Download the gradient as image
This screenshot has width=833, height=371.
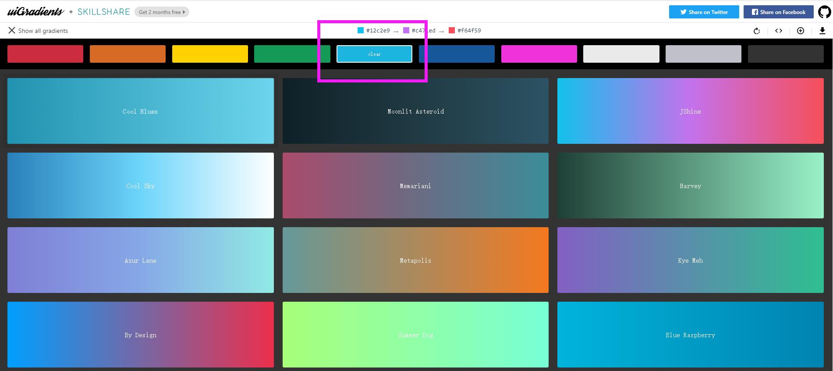(822, 31)
